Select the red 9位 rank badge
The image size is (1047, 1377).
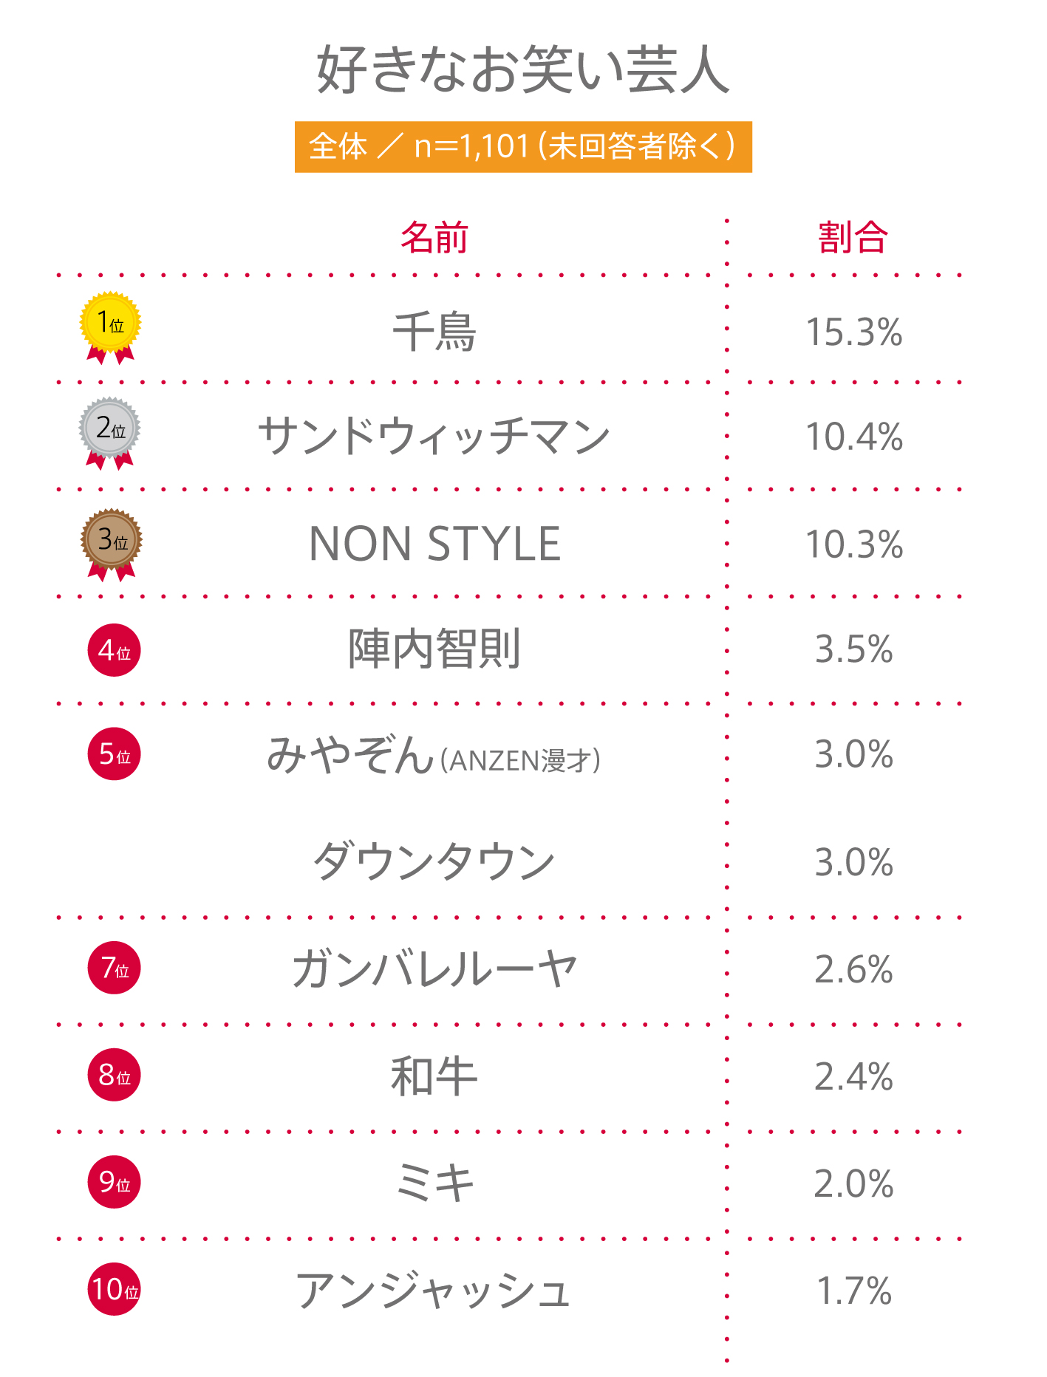pos(115,1182)
